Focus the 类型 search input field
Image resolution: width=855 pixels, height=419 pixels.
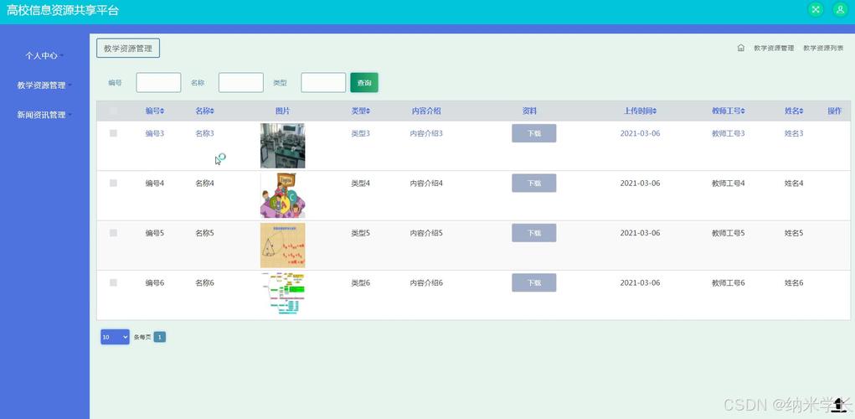click(323, 83)
